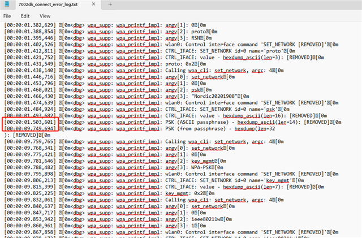The image size is (362, 238).
Task: Add a new tab with the plus button
Action: [110, 5]
